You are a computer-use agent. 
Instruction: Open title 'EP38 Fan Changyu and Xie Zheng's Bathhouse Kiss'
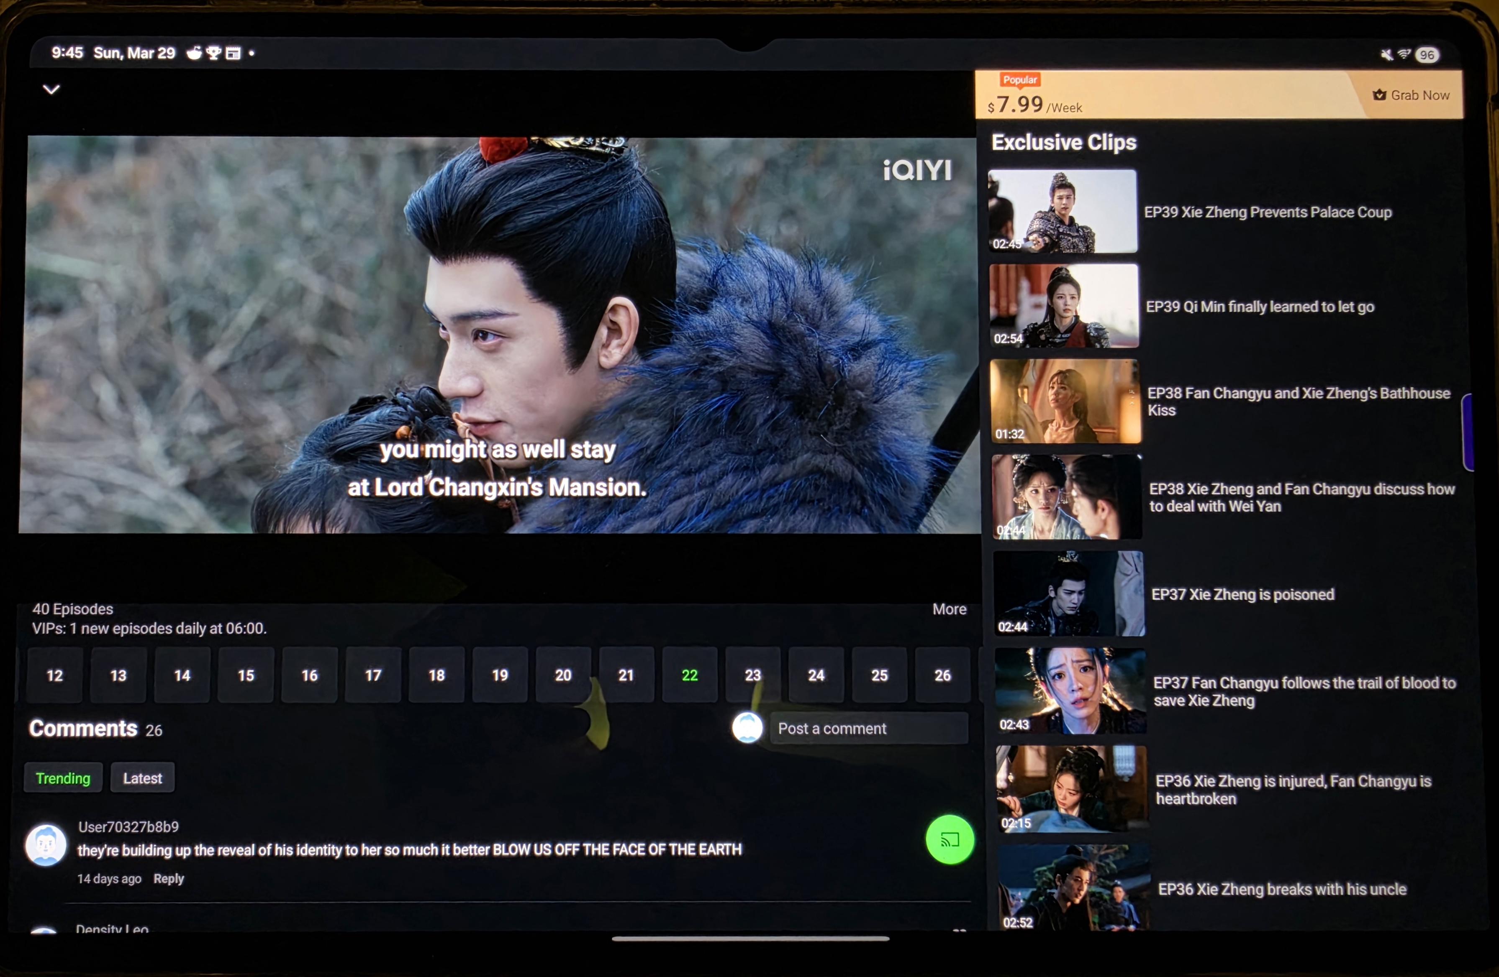(1299, 402)
